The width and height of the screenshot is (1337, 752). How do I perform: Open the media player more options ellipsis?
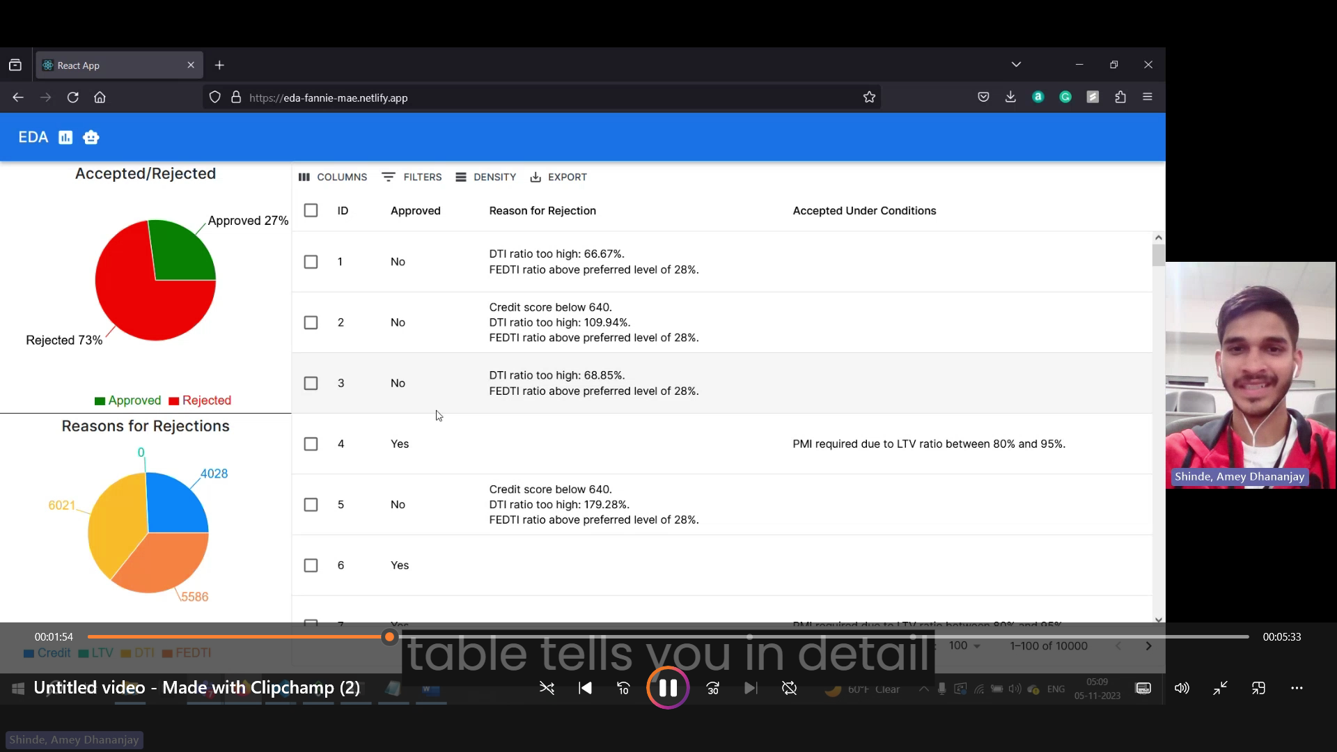coord(1297,688)
